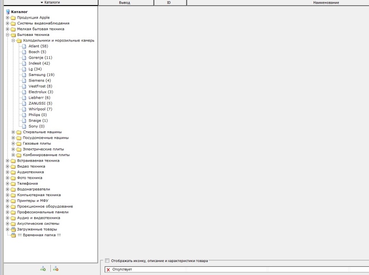Select the Профессиональные панели folder label

pos(43,212)
